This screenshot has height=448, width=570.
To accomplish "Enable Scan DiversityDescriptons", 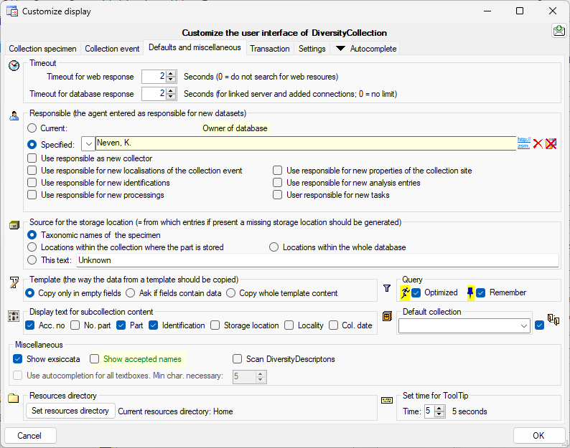I will coord(238,359).
